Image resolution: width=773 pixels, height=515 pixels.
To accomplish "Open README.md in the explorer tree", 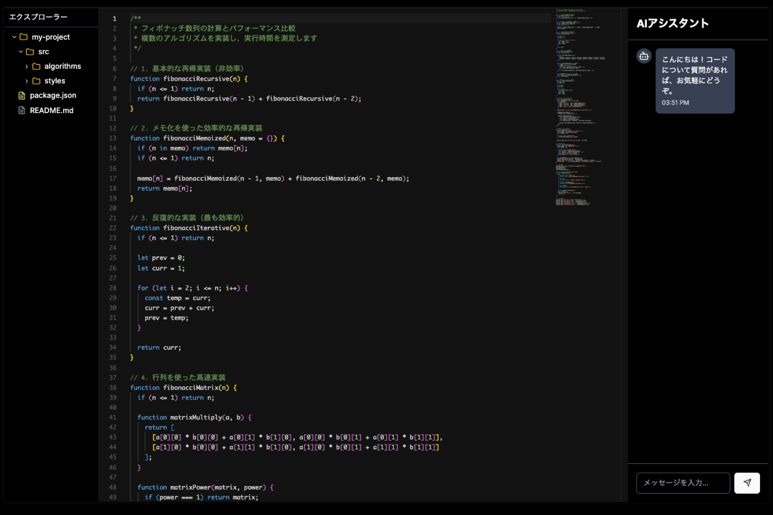I will click(52, 110).
